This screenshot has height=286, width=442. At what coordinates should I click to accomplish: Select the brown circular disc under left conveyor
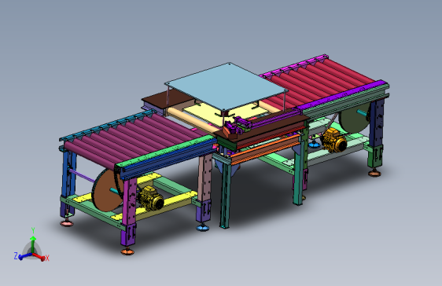coord(107,191)
